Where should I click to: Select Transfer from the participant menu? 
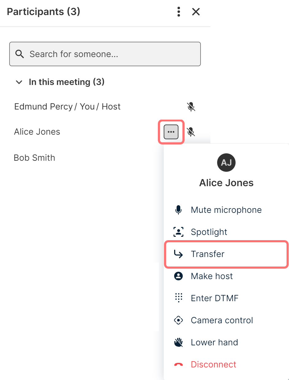pos(208,254)
